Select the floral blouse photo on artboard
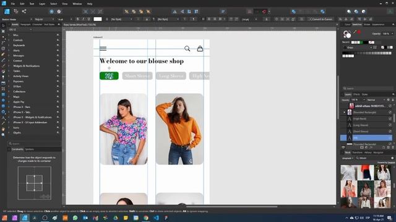The width and height of the screenshot is (396, 222). (x=124, y=129)
